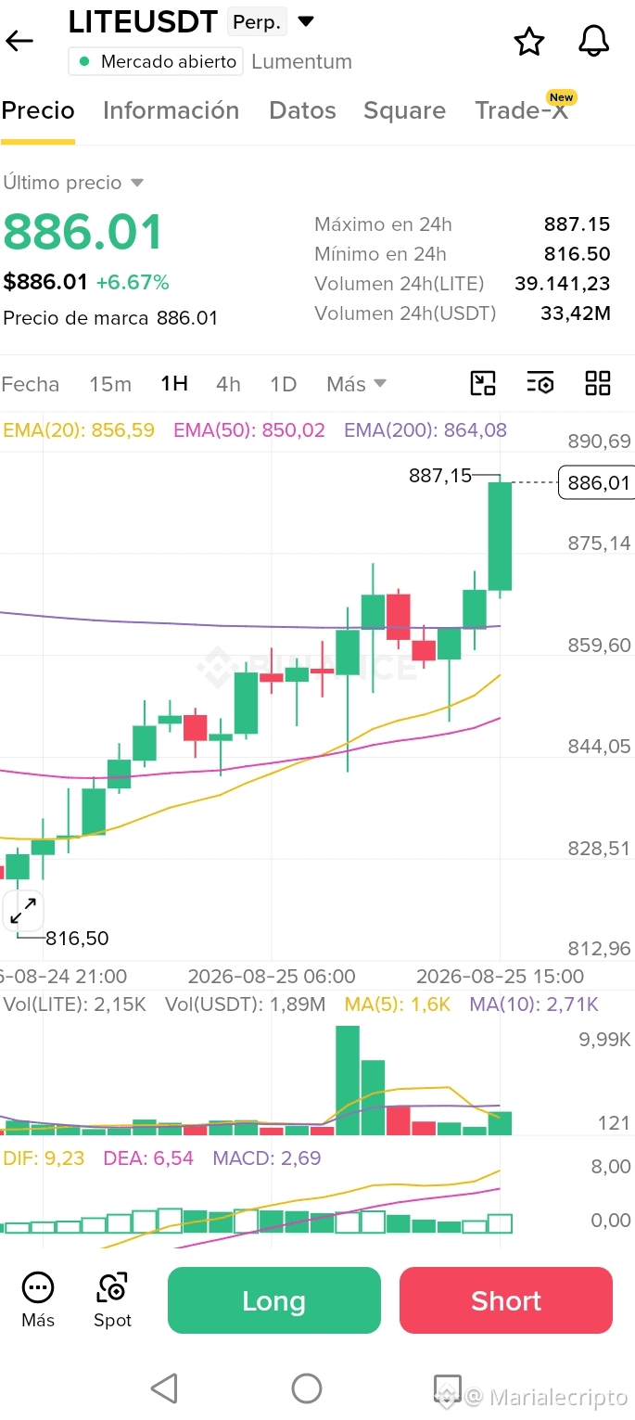The height and width of the screenshot is (1420, 635).
Task: Switch to Spot trading icon
Action: point(112,1299)
